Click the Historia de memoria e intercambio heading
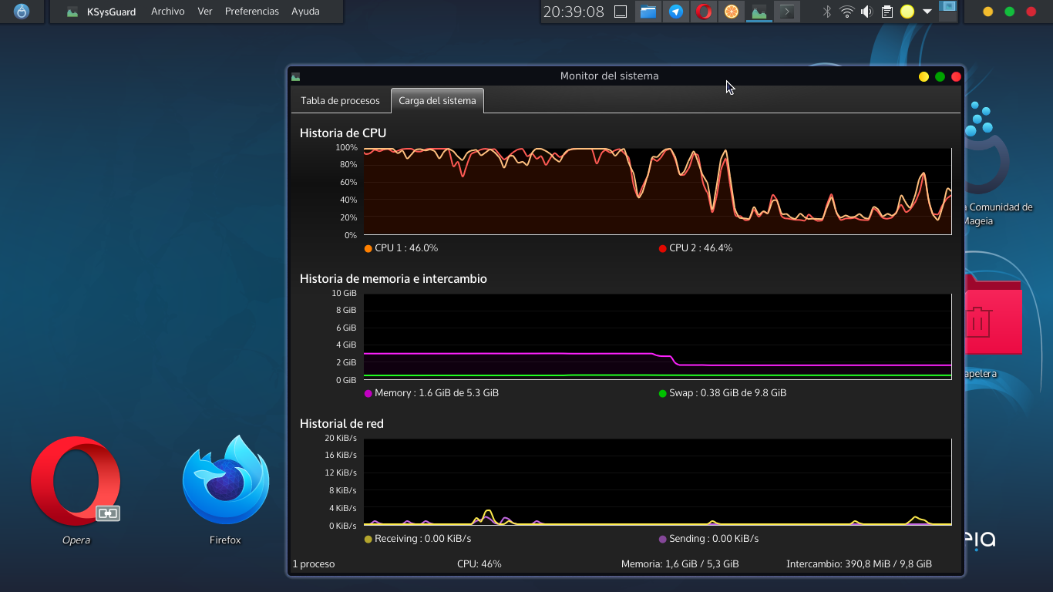The width and height of the screenshot is (1053, 592). click(393, 278)
